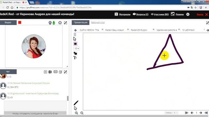This screenshot has height=117, width=209.
Task: Click the browser address bar URL
Action: (x=56, y=7)
